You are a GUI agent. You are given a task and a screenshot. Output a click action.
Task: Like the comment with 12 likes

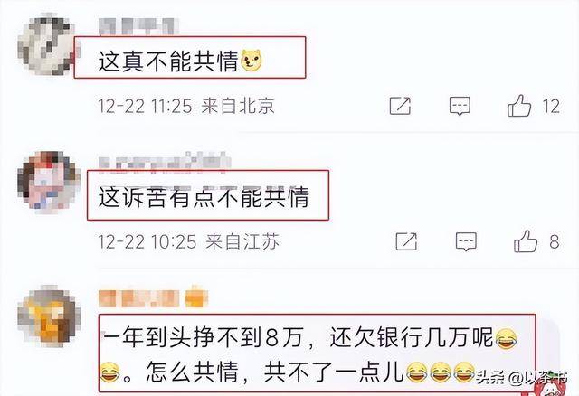tap(519, 106)
